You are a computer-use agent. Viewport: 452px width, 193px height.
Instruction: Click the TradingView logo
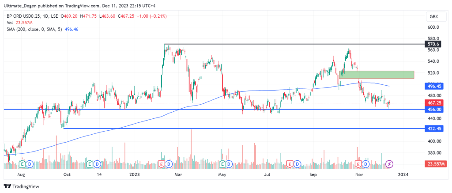pos(22,186)
